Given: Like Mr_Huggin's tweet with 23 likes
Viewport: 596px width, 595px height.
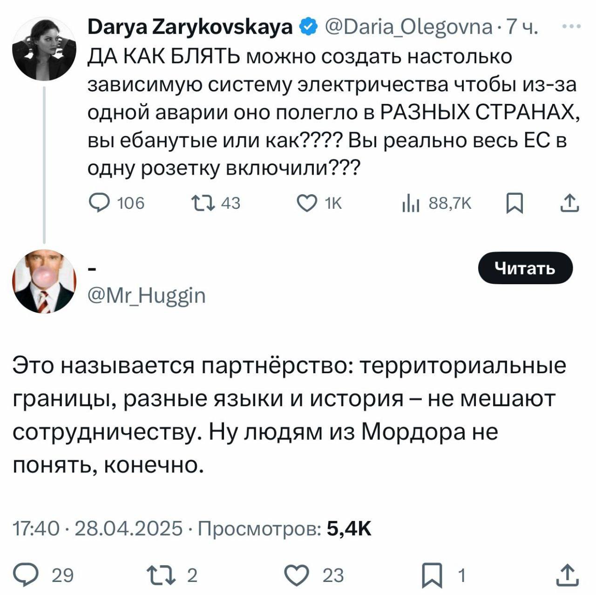Looking at the screenshot, I should [x=297, y=575].
